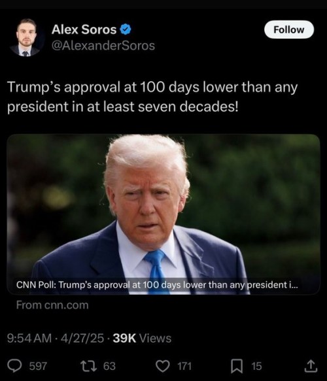The width and height of the screenshot is (327, 381).
Task: Open the reply comment bubble icon
Action: click(14, 366)
